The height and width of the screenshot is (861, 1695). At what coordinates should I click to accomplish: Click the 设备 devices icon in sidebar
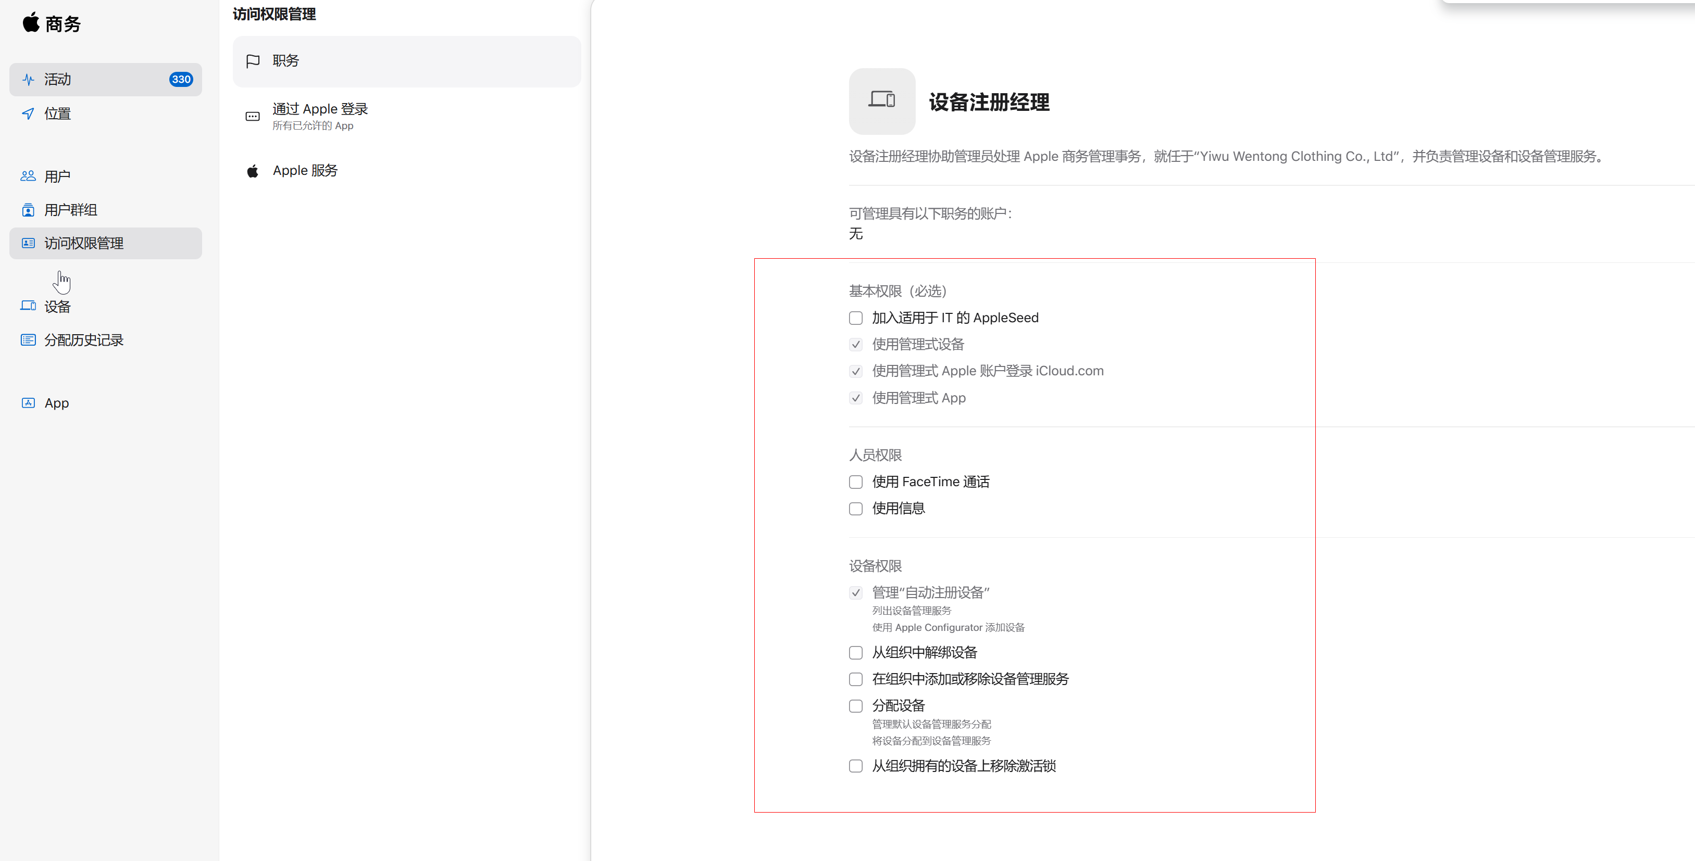point(28,306)
